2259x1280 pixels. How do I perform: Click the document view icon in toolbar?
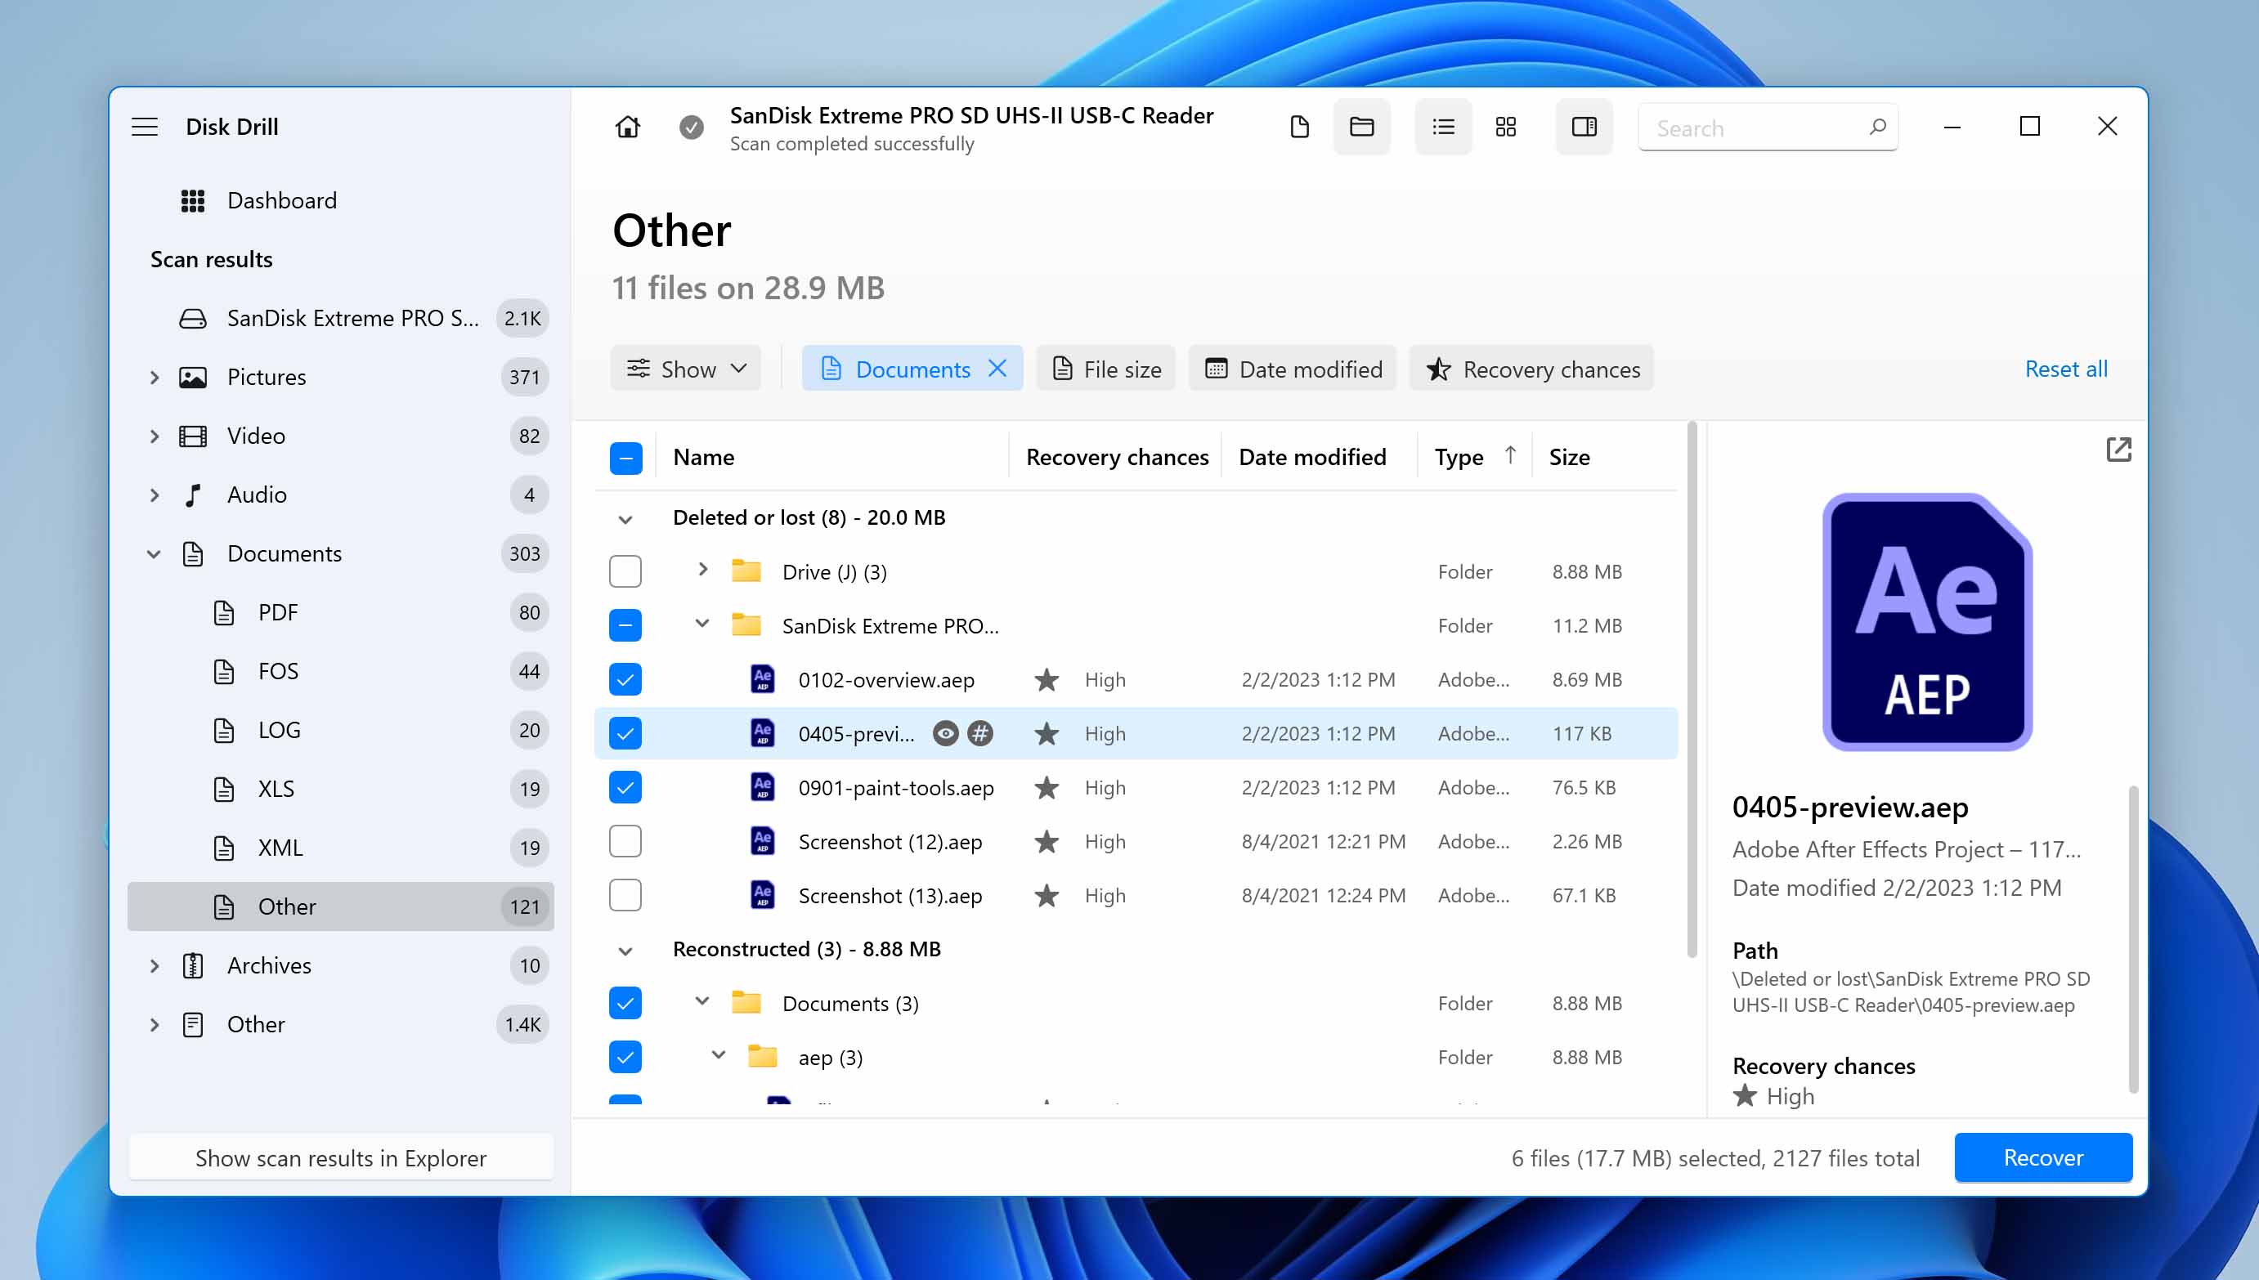click(x=1300, y=126)
